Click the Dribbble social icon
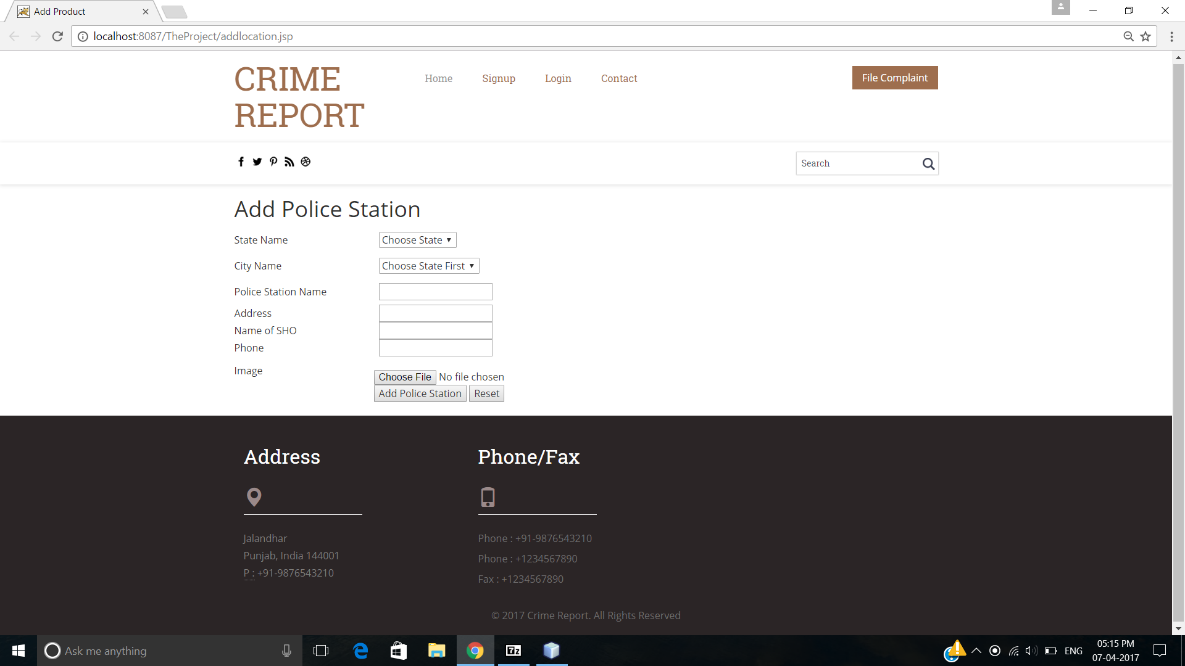Screen dimensions: 1185x666 pos(306,162)
